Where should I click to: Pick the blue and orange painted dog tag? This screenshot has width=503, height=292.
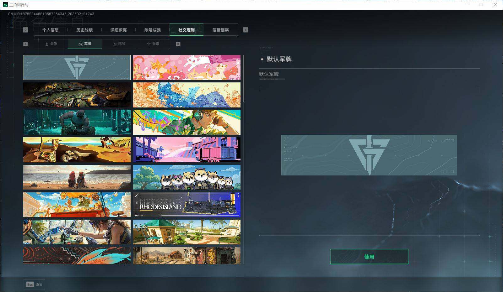click(x=187, y=95)
